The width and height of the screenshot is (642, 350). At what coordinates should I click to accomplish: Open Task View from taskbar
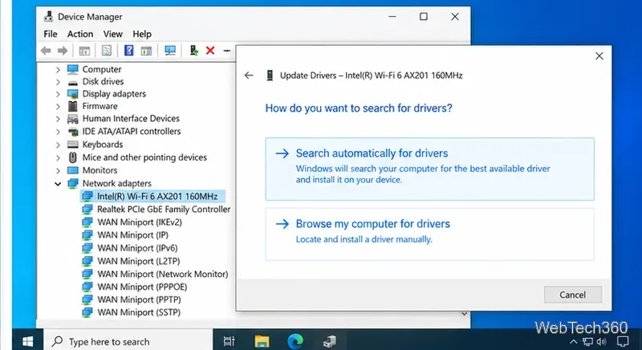[229, 341]
